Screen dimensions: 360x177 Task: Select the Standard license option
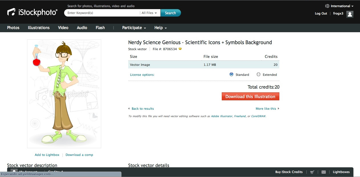(231, 74)
